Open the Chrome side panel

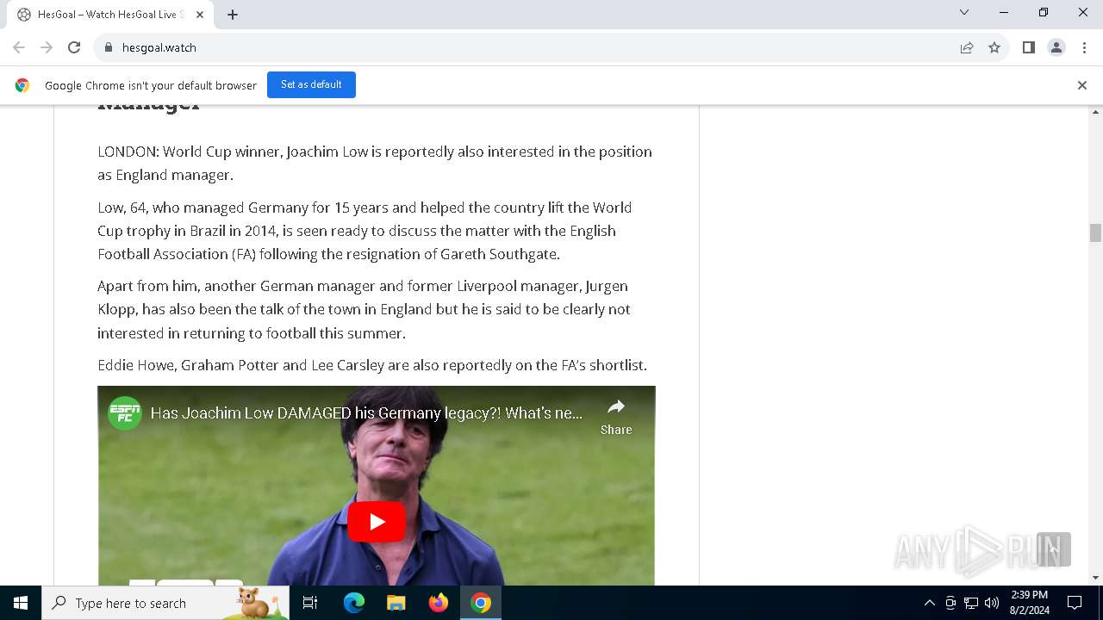[x=1028, y=47]
